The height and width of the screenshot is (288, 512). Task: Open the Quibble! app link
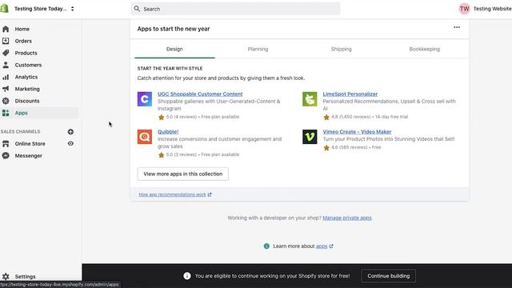pyautogui.click(x=168, y=131)
